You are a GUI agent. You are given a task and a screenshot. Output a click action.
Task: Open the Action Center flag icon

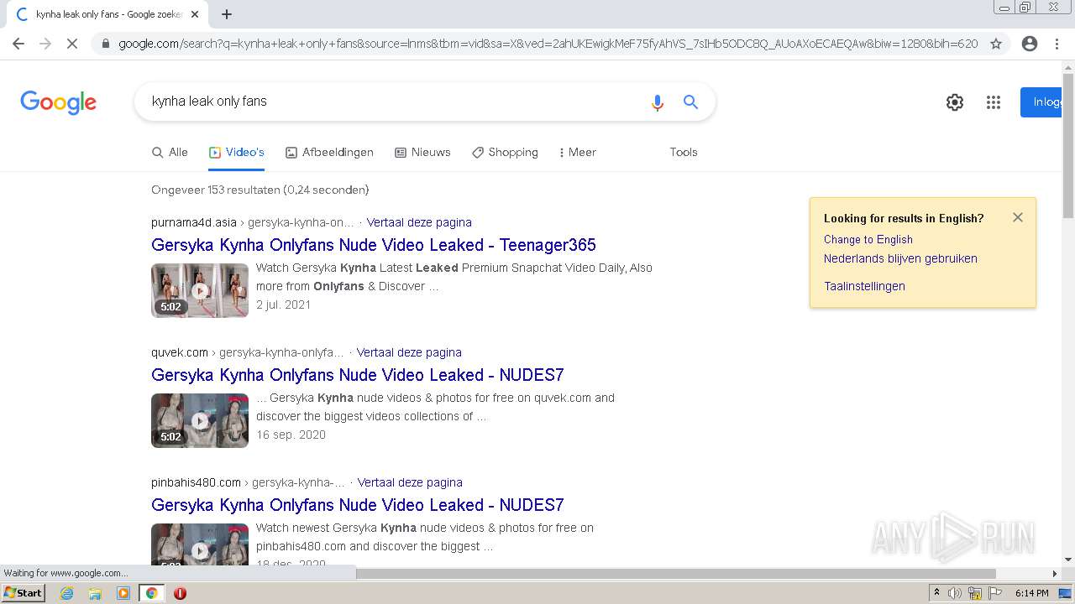(x=995, y=593)
